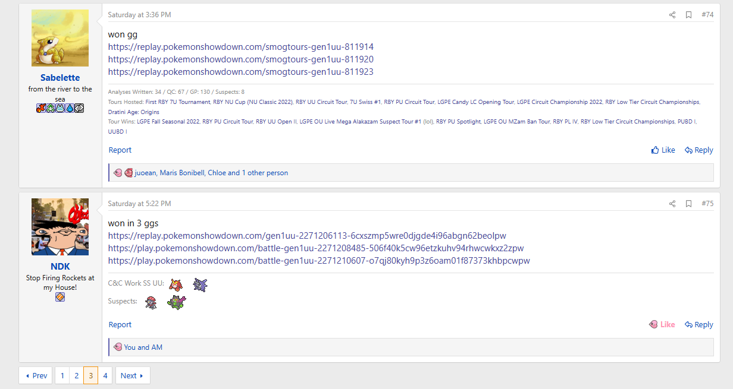Open 'RBY NU Cup (NU Classic 2022)' link
Viewport: 733px width, 389px height.
(253, 102)
